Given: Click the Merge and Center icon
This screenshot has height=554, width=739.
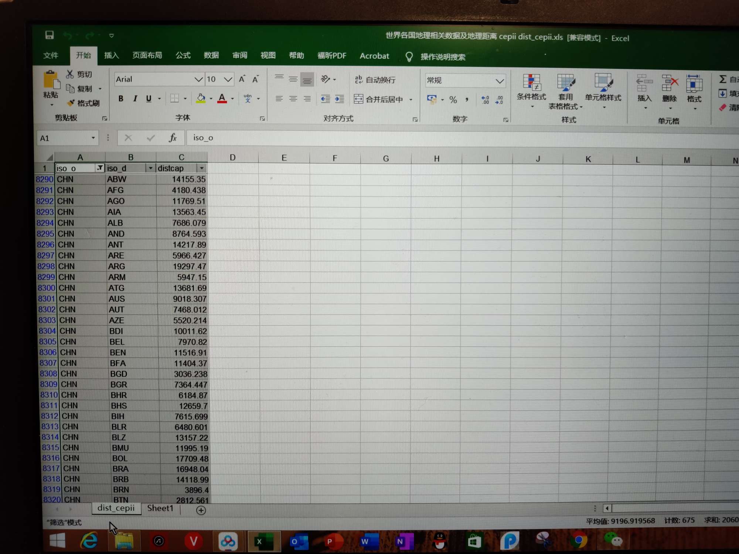Looking at the screenshot, I should (x=358, y=99).
